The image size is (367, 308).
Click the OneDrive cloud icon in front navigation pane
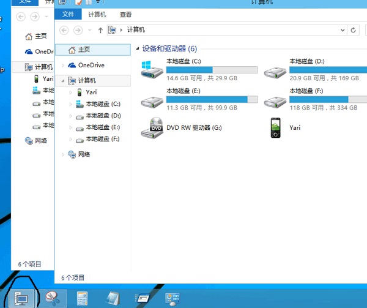tap(72, 65)
